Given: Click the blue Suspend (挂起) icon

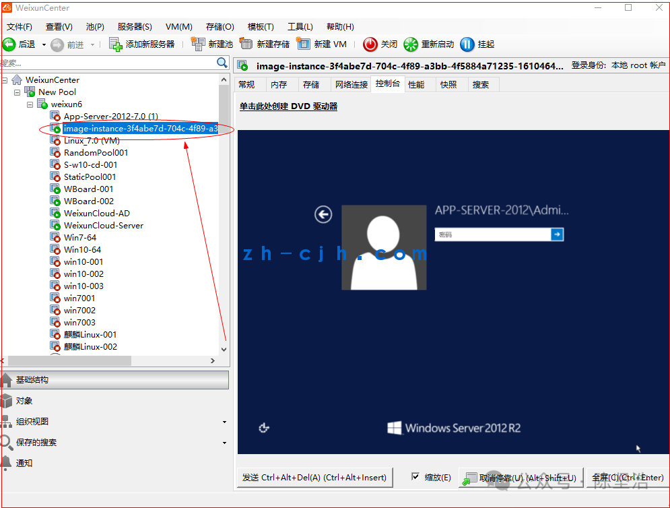Looking at the screenshot, I should click(x=467, y=44).
